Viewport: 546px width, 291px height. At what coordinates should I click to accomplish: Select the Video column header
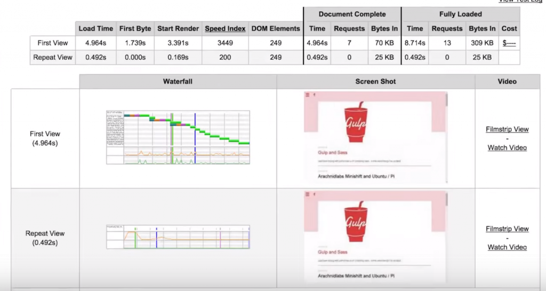507,82
